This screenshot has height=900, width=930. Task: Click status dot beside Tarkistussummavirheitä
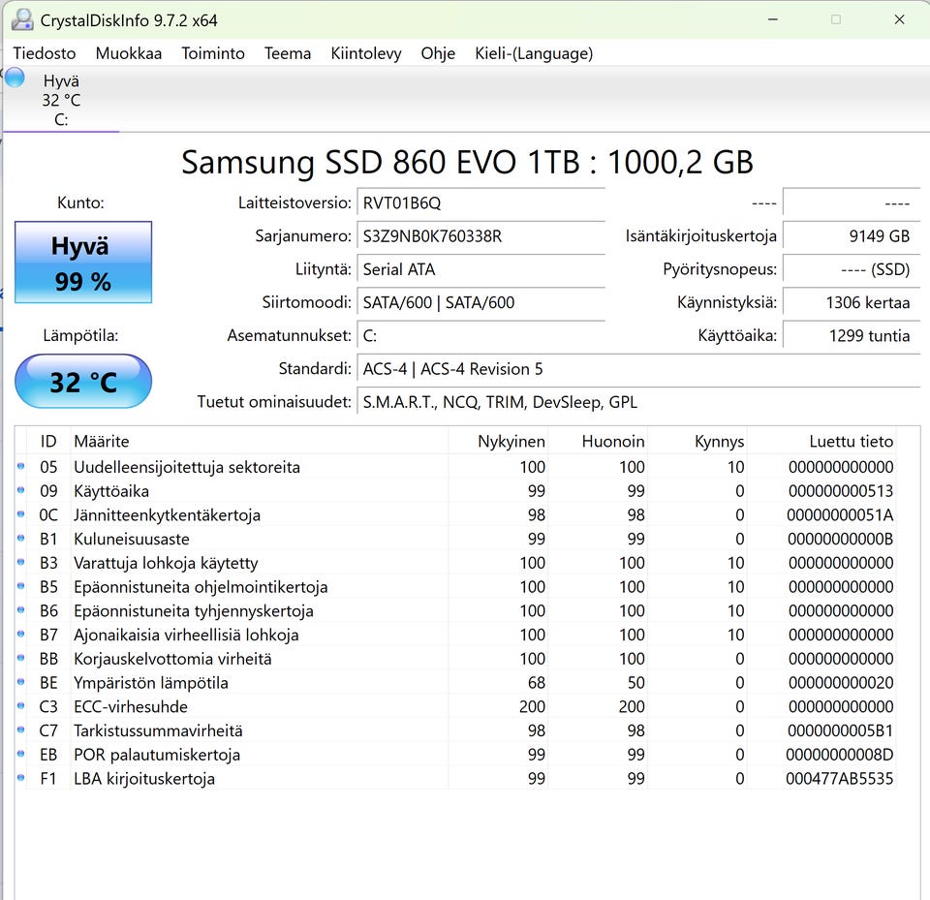point(21,730)
